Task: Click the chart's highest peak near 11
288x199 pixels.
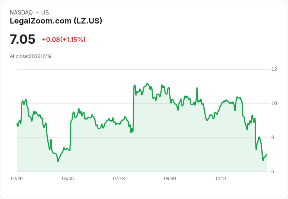Action: point(147,84)
